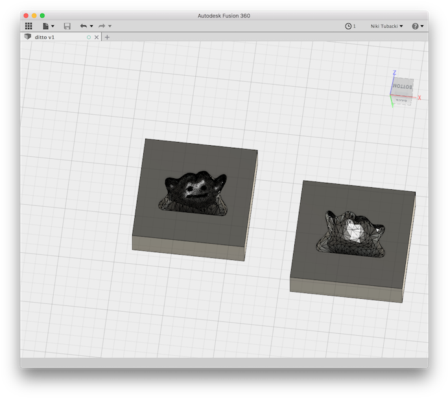This screenshot has width=448, height=398.
Task: Click the BOTTOM face of the ViewCube
Action: coord(402,87)
